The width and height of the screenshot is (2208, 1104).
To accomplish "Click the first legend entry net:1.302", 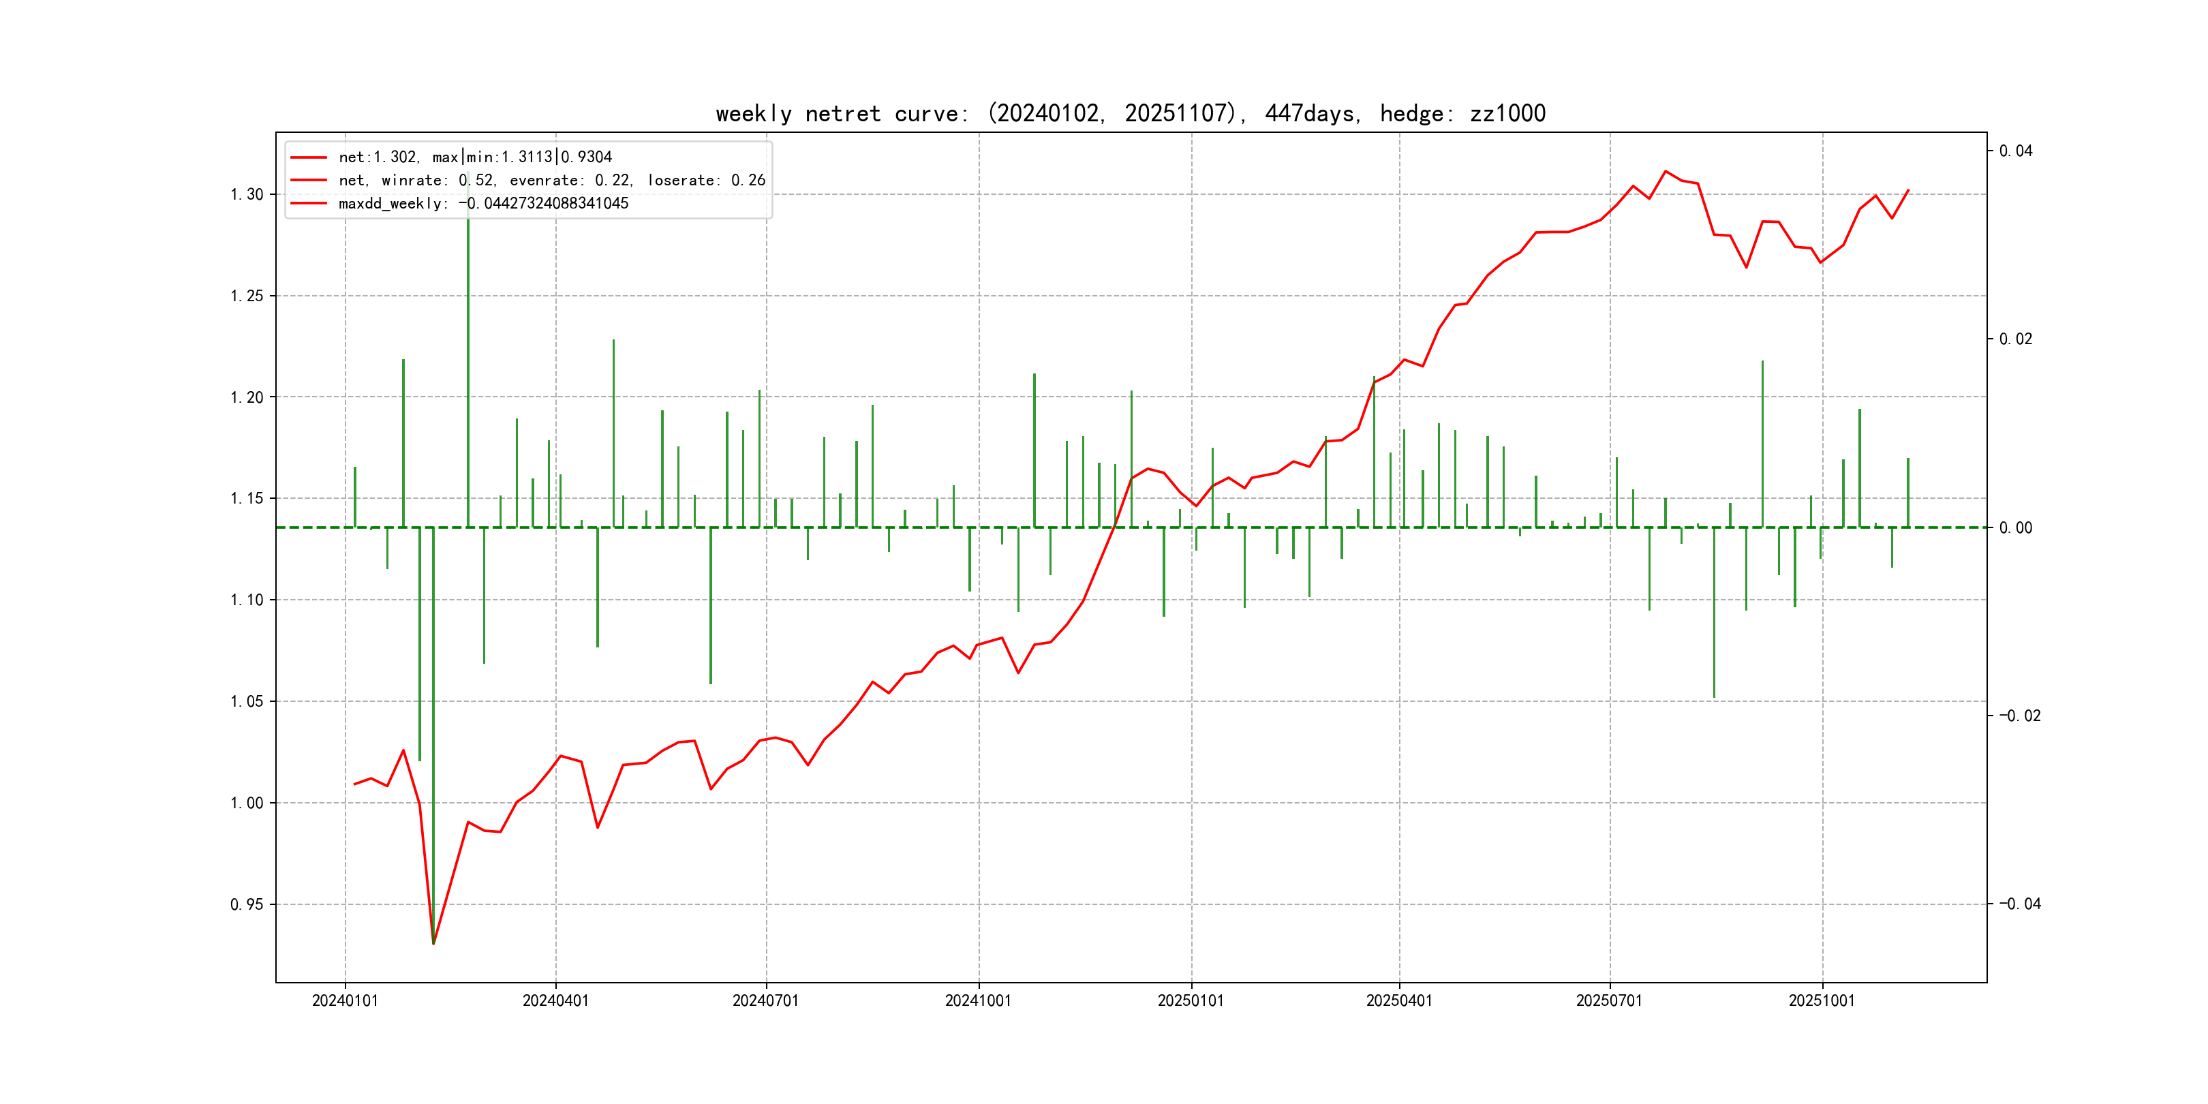I will click(475, 157).
